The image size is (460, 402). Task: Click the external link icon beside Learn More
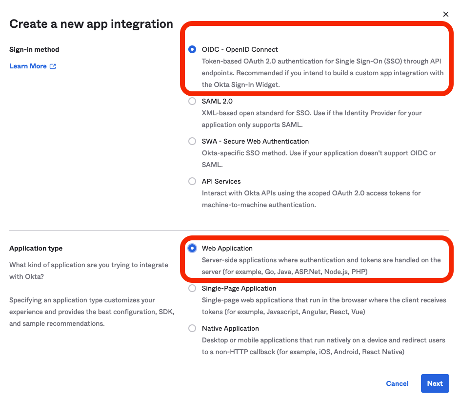53,66
